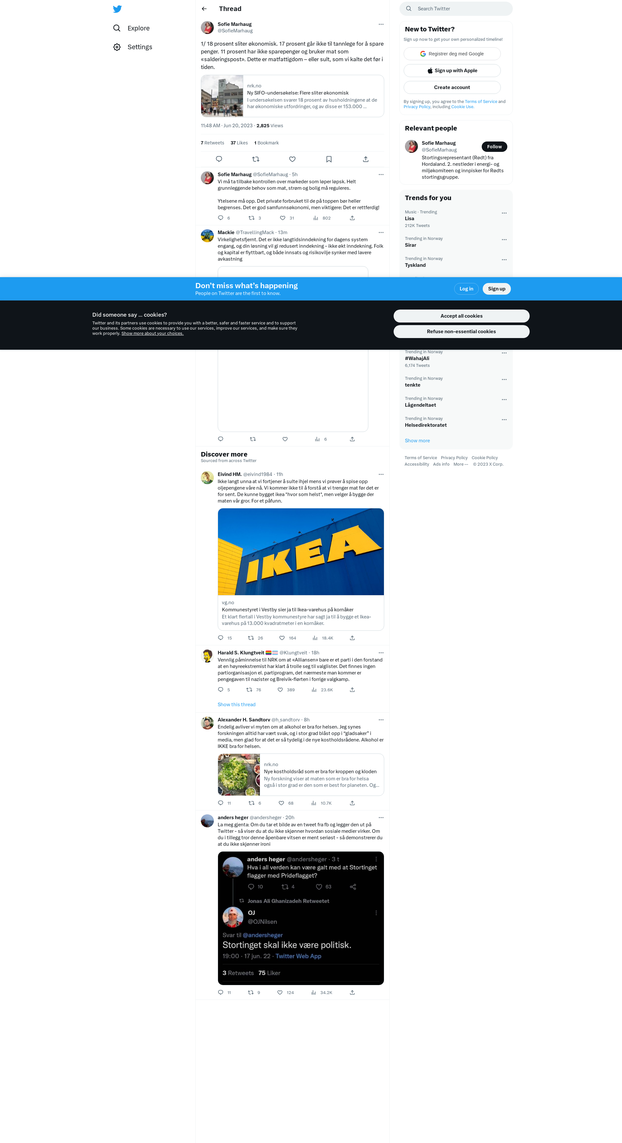Go back using the Thread arrow
This screenshot has width=622, height=1143.
(204, 9)
